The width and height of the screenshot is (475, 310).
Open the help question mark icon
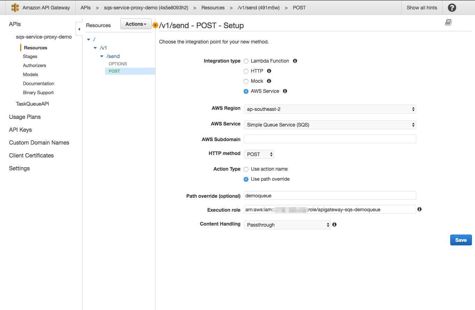452,8
